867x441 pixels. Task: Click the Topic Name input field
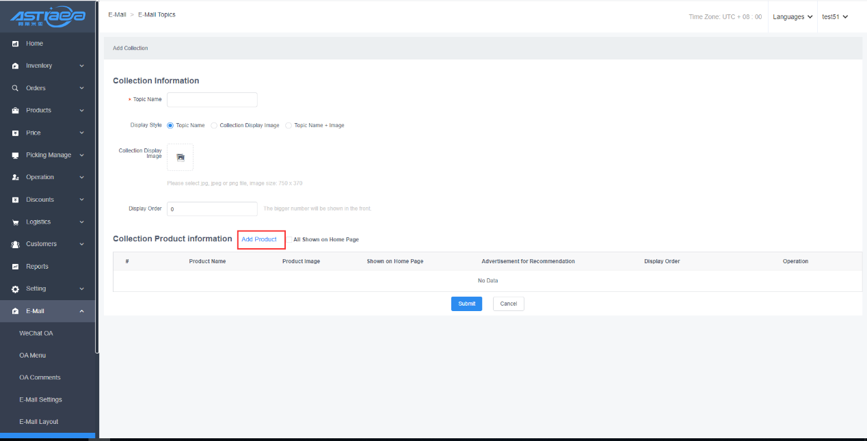click(x=212, y=100)
